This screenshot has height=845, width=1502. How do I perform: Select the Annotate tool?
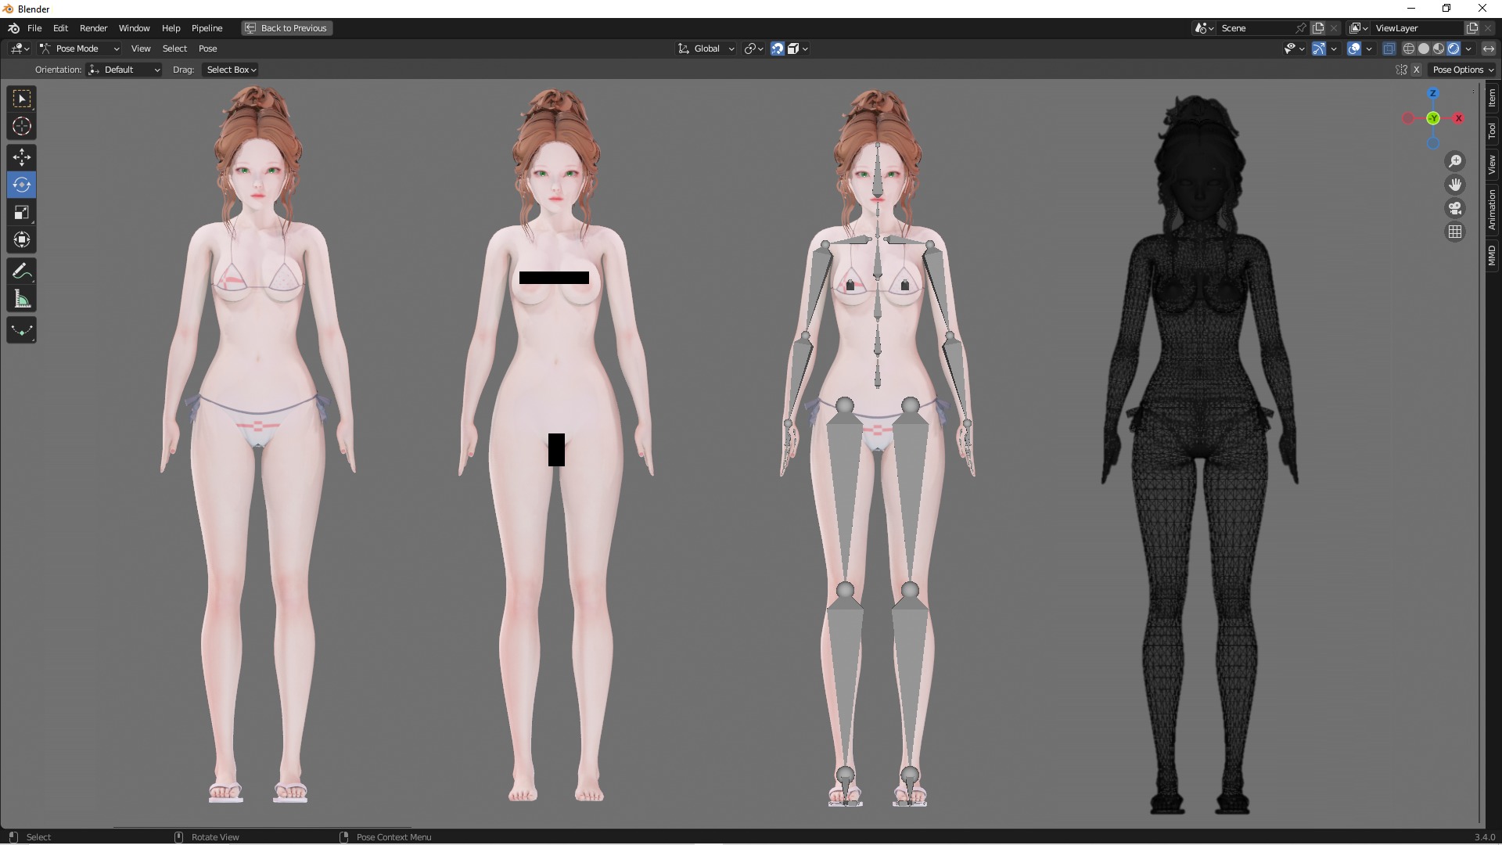(x=22, y=271)
